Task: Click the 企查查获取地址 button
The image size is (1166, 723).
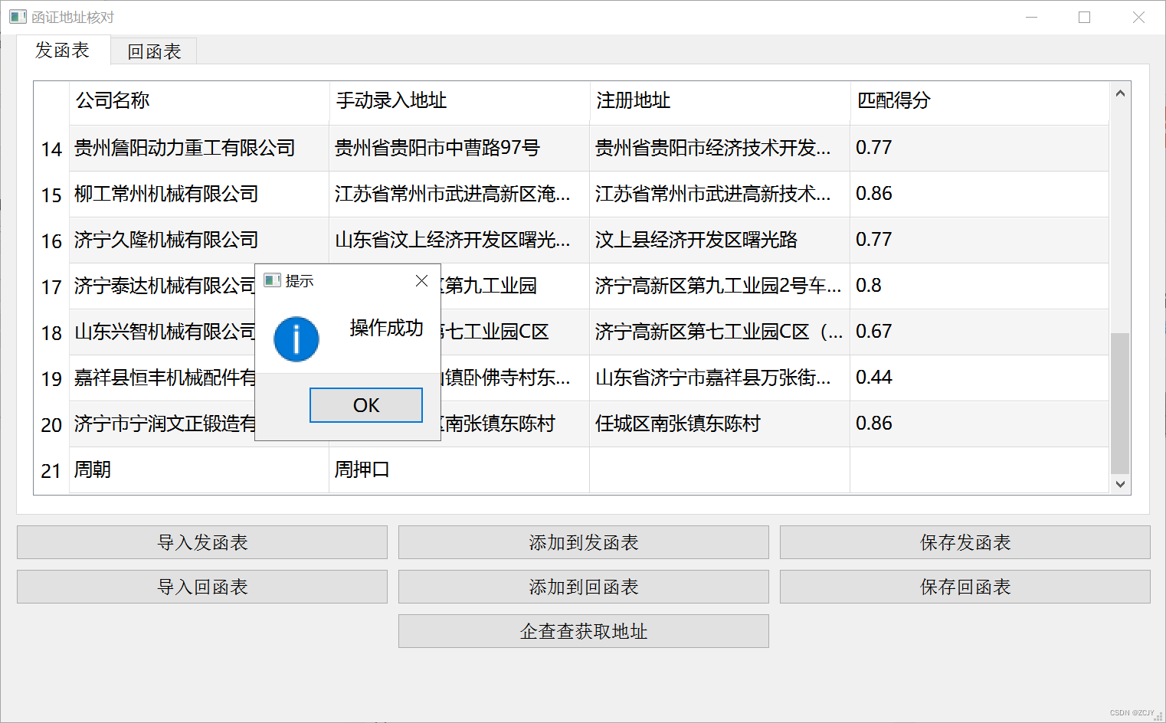Action: click(584, 631)
